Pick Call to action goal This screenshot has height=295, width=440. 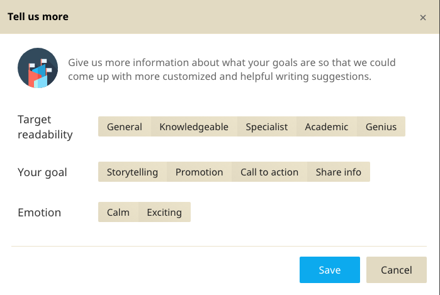coord(269,172)
